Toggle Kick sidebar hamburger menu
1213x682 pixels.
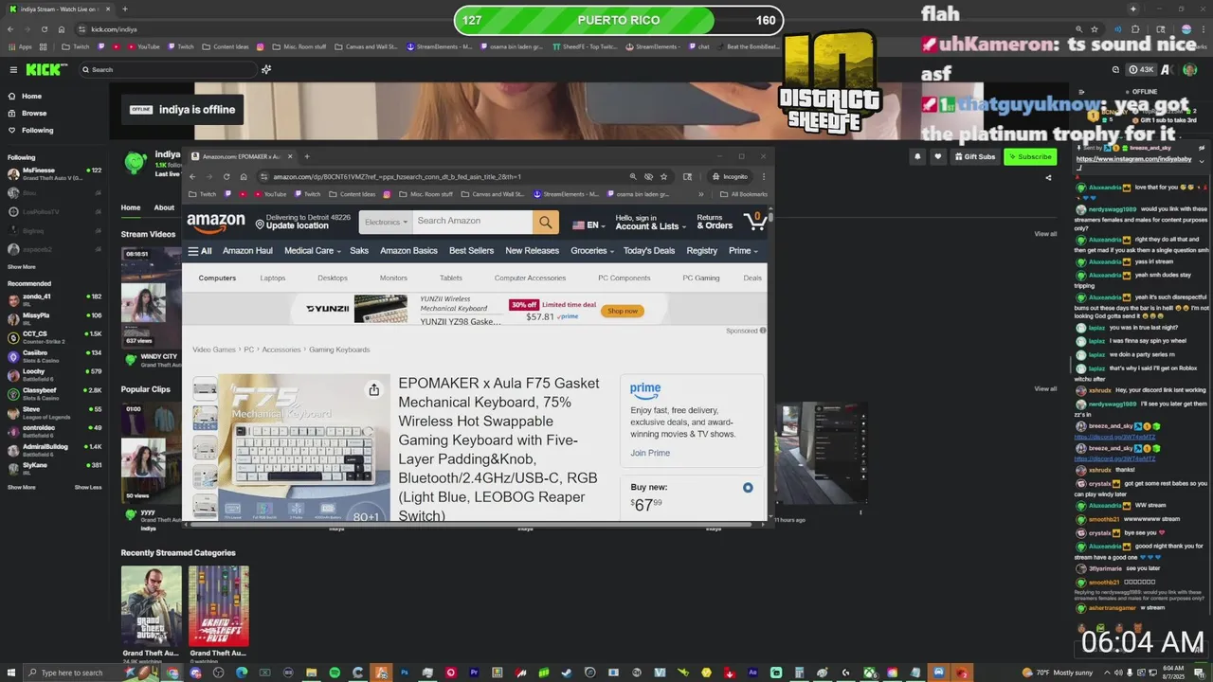click(x=13, y=69)
